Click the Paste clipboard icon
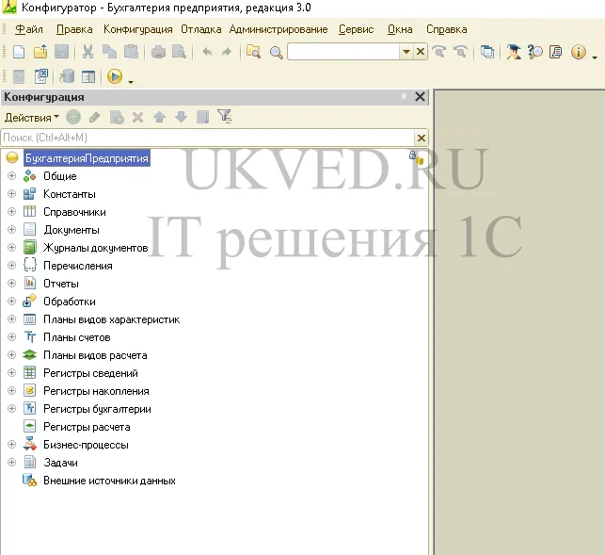This screenshot has width=605, height=555. (x=131, y=52)
